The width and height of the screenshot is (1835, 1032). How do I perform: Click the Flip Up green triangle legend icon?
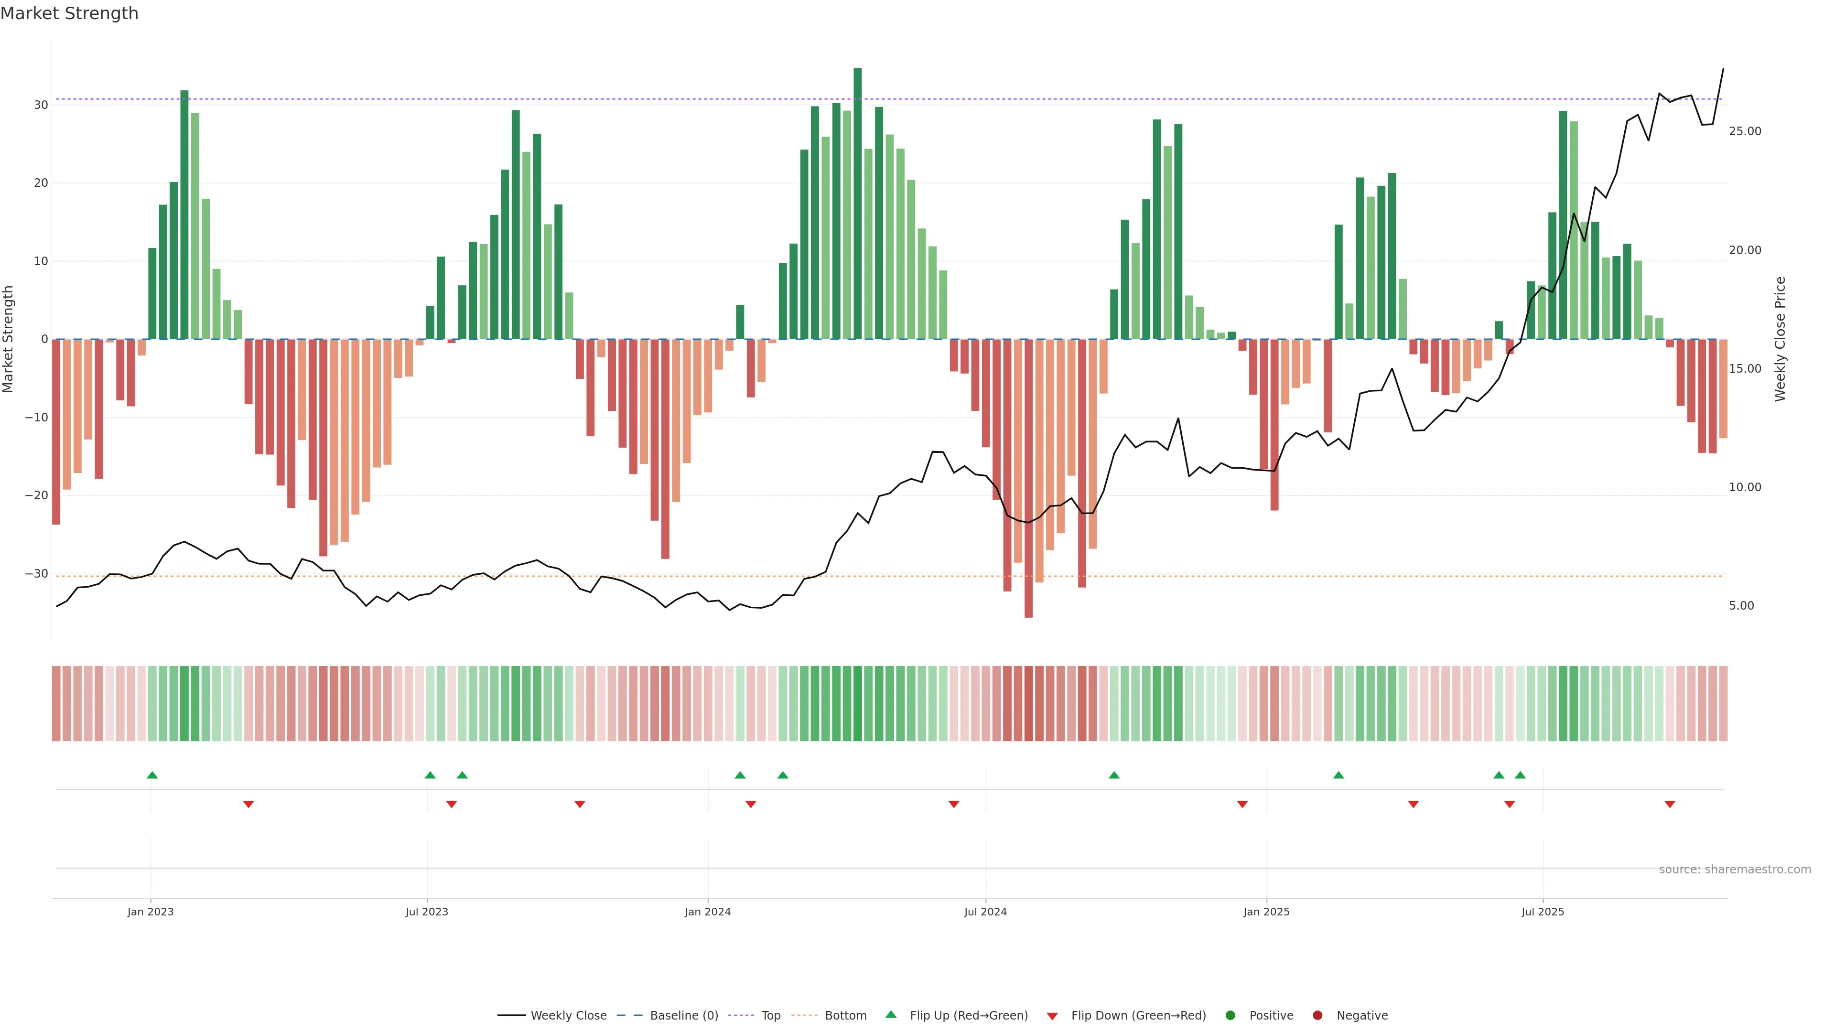tap(890, 1015)
